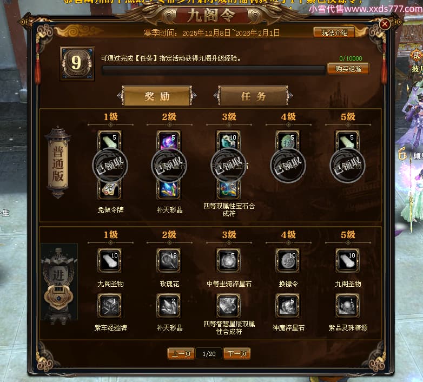423x382 pixels.
Task: Select the 玫瑰花 reward icon
Action: pos(169,260)
